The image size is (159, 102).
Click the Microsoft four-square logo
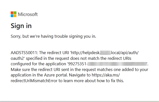click(14, 14)
